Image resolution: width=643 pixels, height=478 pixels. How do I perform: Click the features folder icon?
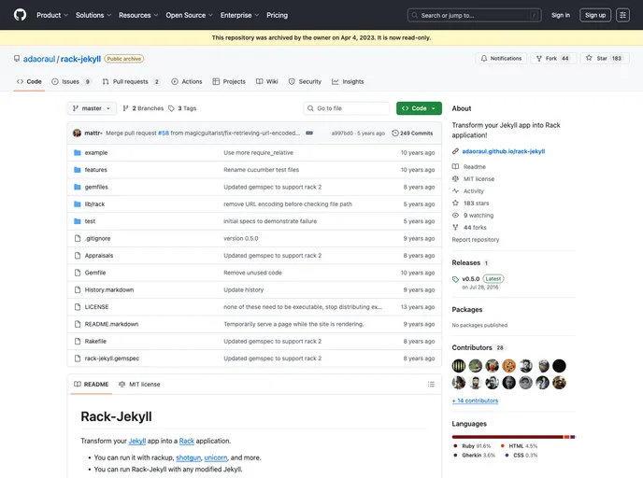[x=77, y=170]
